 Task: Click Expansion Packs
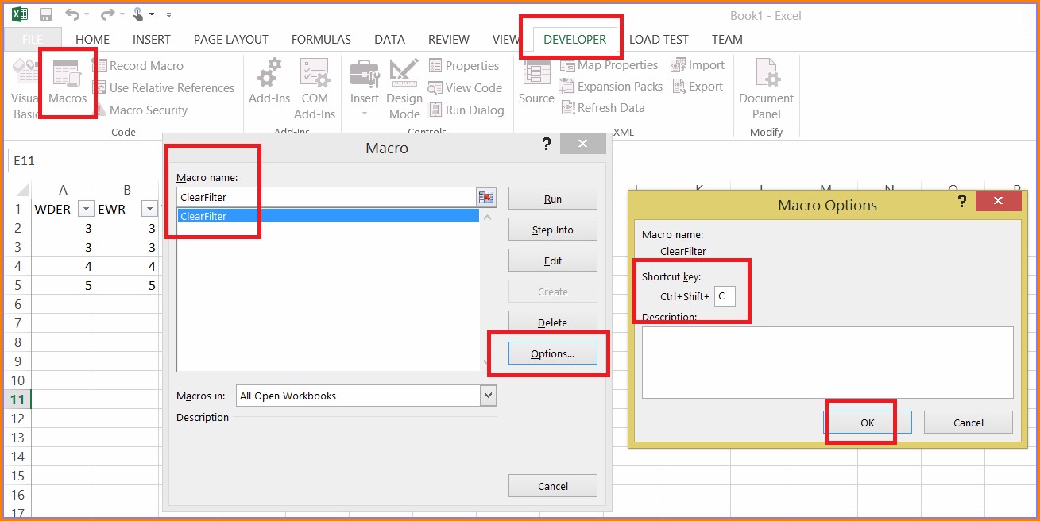[x=612, y=87]
